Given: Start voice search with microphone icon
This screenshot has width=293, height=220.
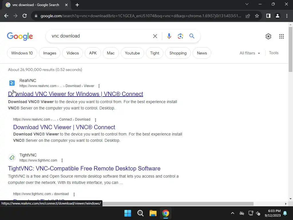Looking at the screenshot, I should coord(169,36).
